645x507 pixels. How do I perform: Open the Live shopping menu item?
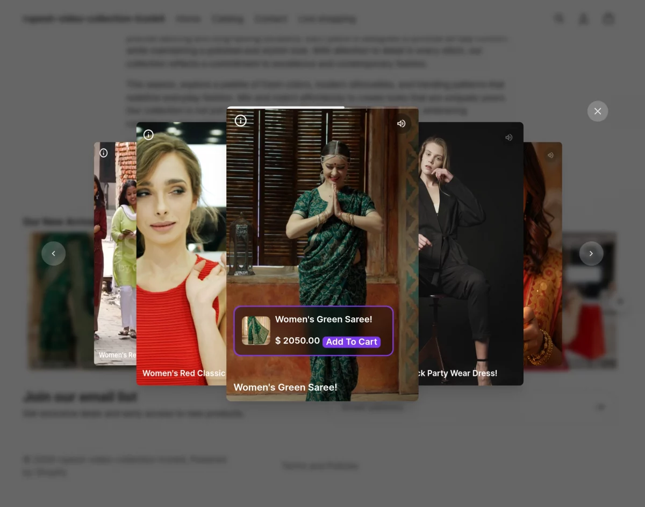click(327, 19)
